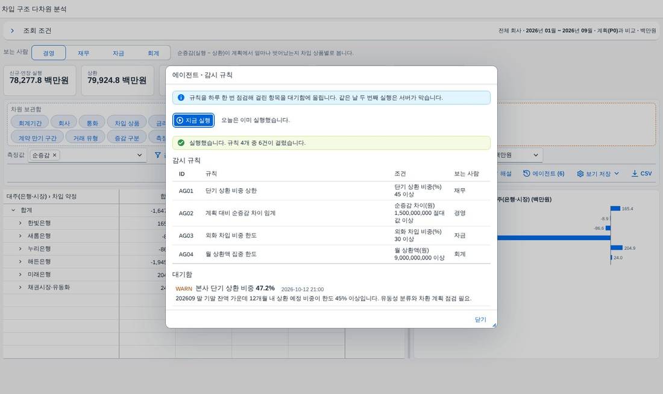Expand the 미래은행 tree row
This screenshot has width=663, height=394.
tap(20, 275)
